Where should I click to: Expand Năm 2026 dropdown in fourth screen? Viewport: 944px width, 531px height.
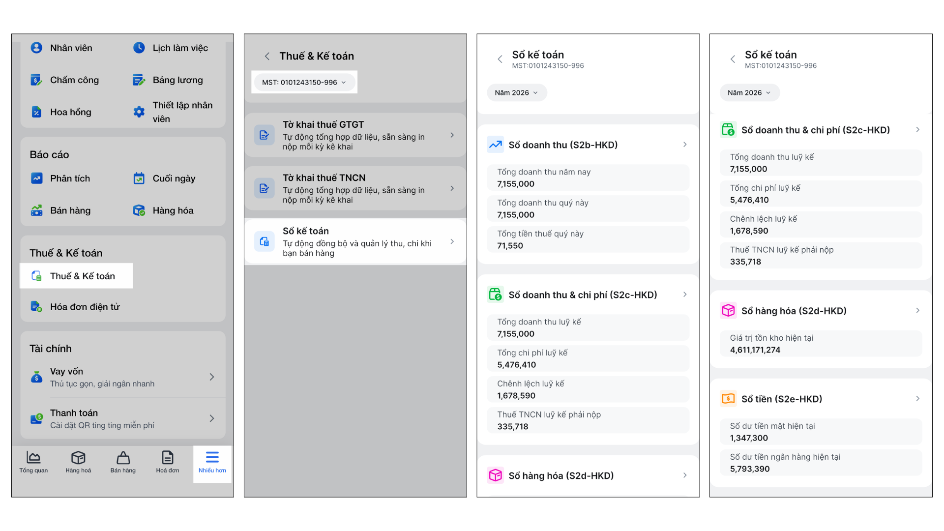(749, 92)
